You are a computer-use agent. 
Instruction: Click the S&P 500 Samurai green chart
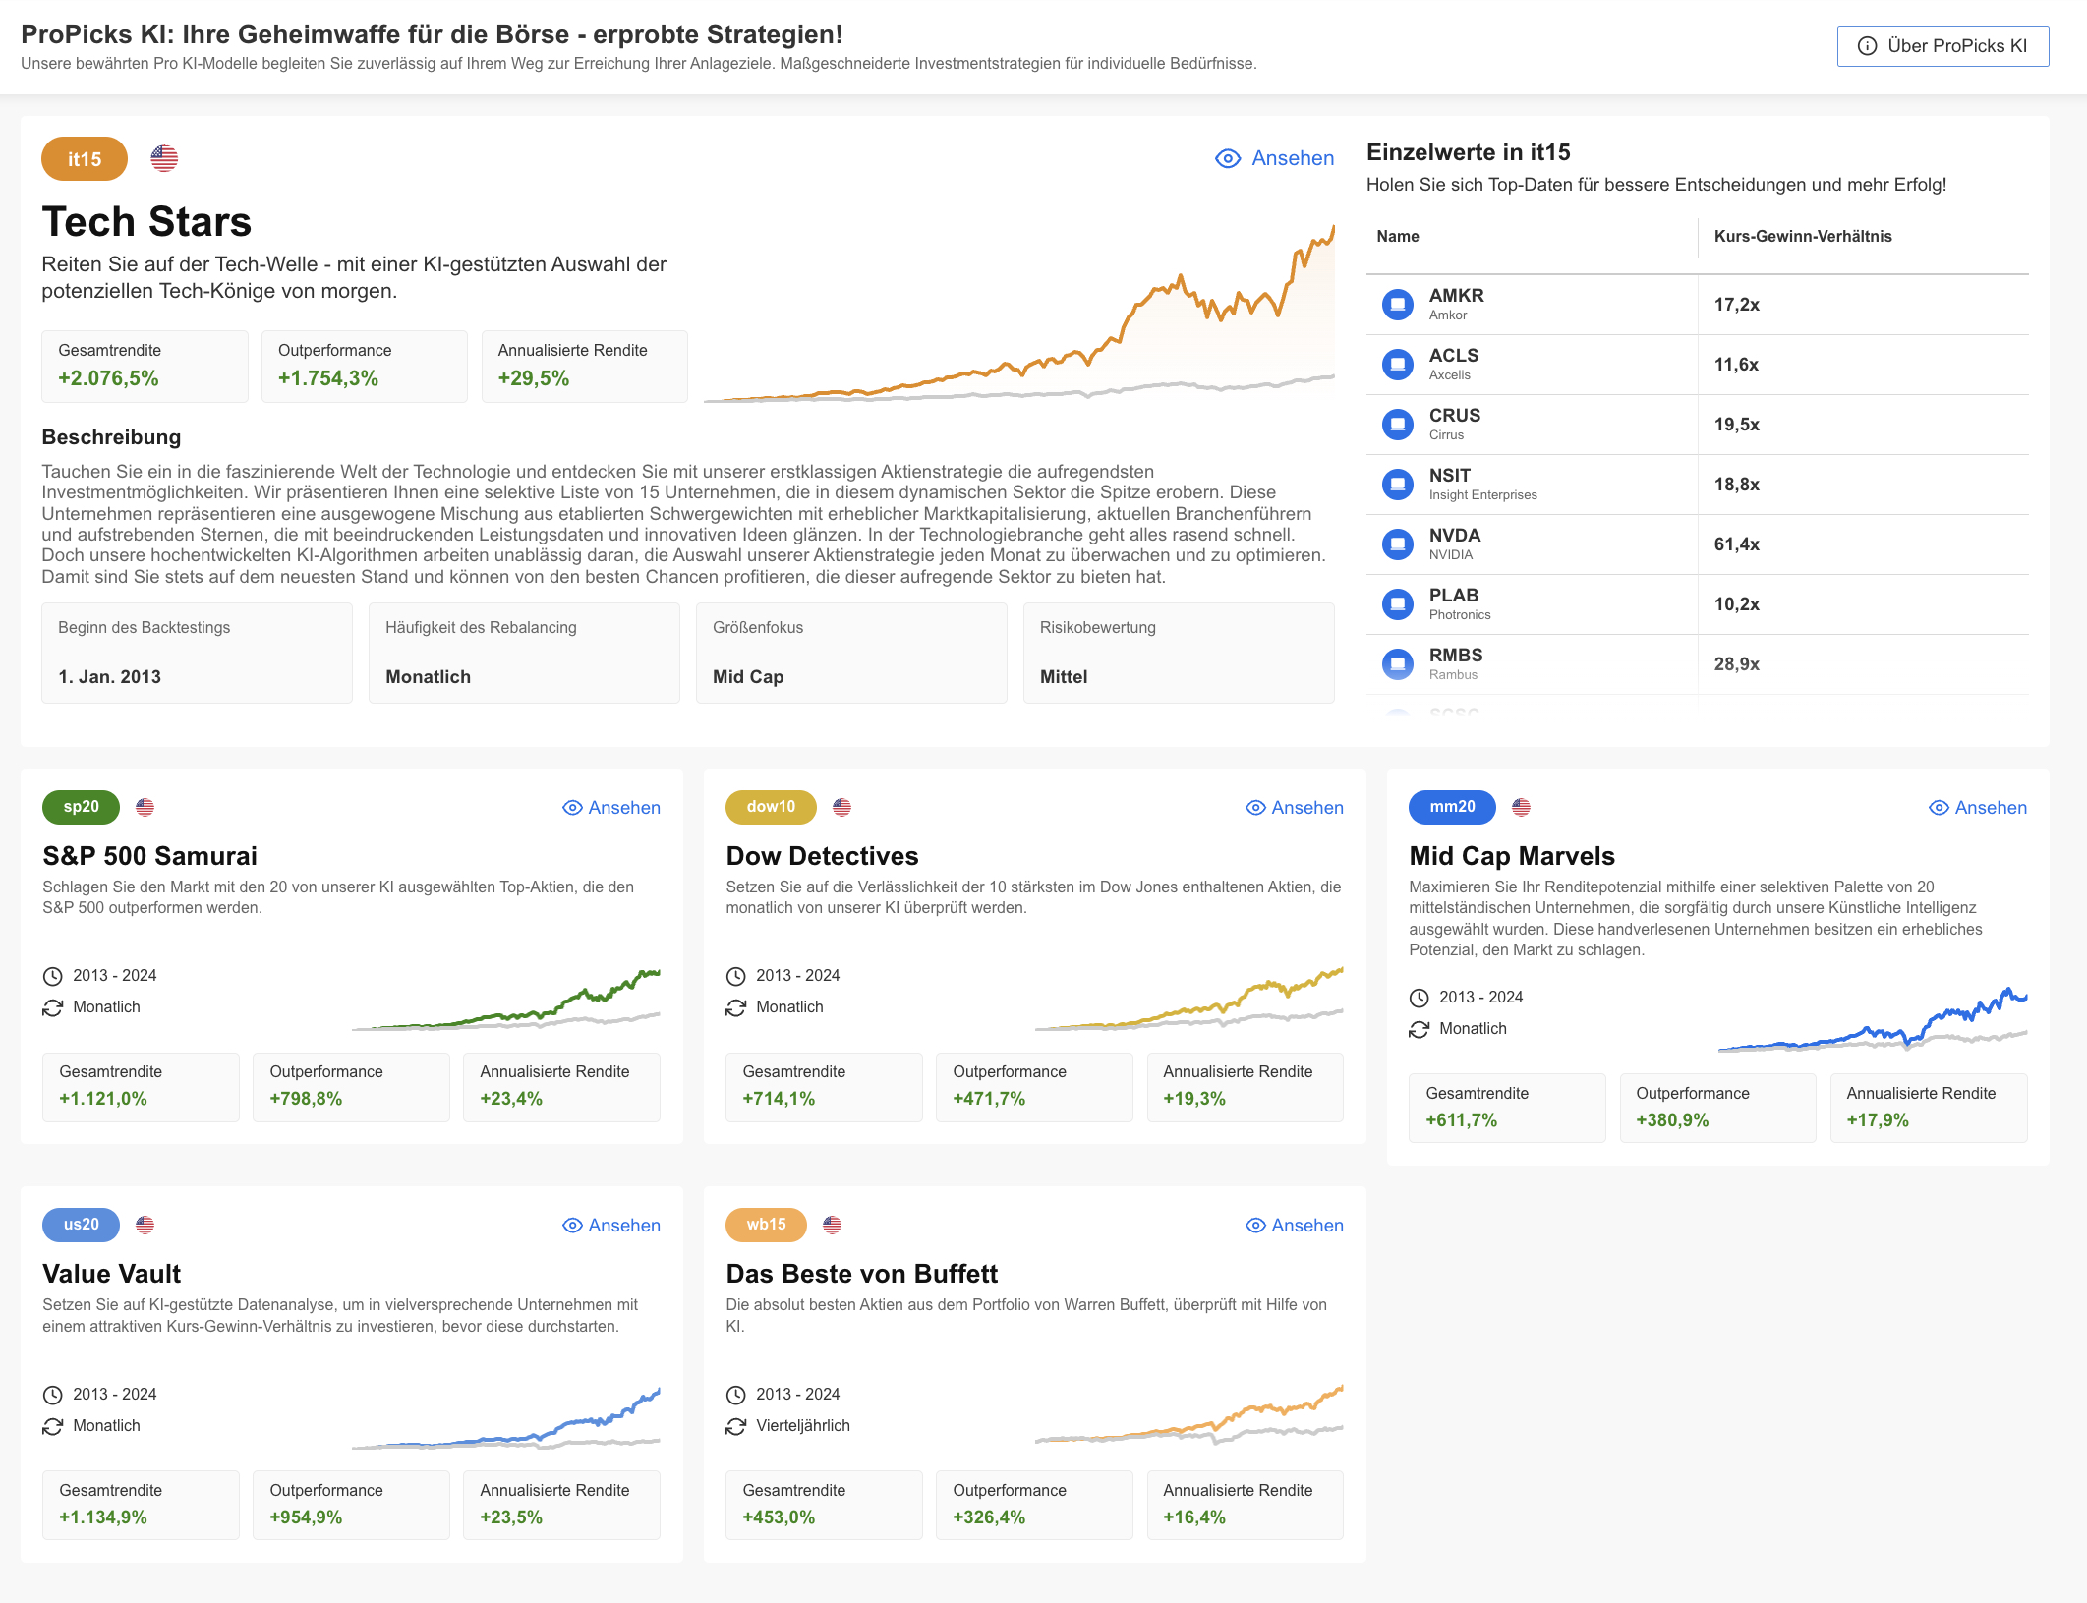pyautogui.click(x=506, y=1000)
